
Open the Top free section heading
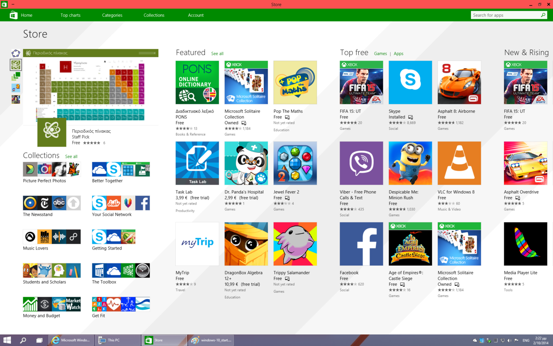click(x=354, y=52)
